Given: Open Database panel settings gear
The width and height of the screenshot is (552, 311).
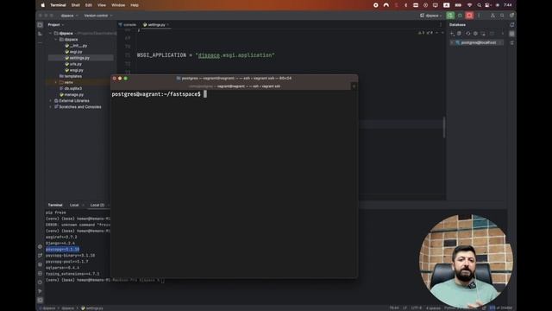Looking at the screenshot, I should click(x=475, y=34).
